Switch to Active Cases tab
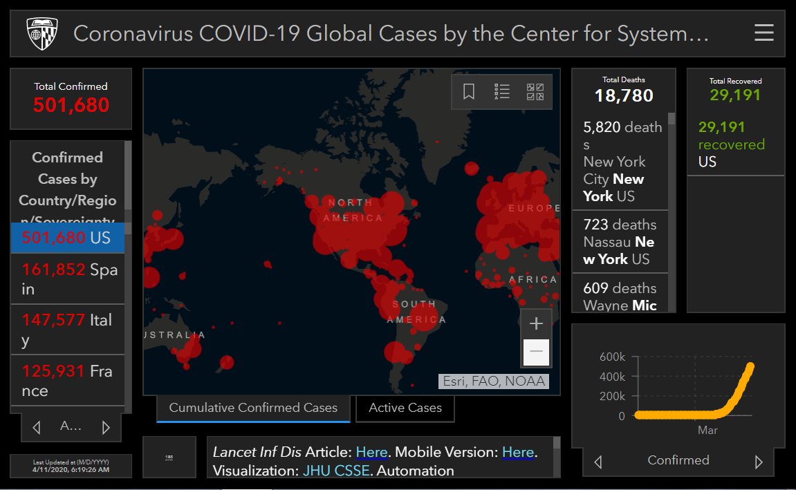The width and height of the screenshot is (796, 490). tap(405, 408)
